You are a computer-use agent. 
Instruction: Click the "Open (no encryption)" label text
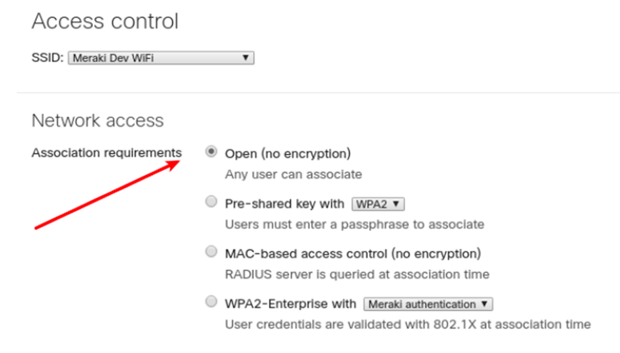288,154
